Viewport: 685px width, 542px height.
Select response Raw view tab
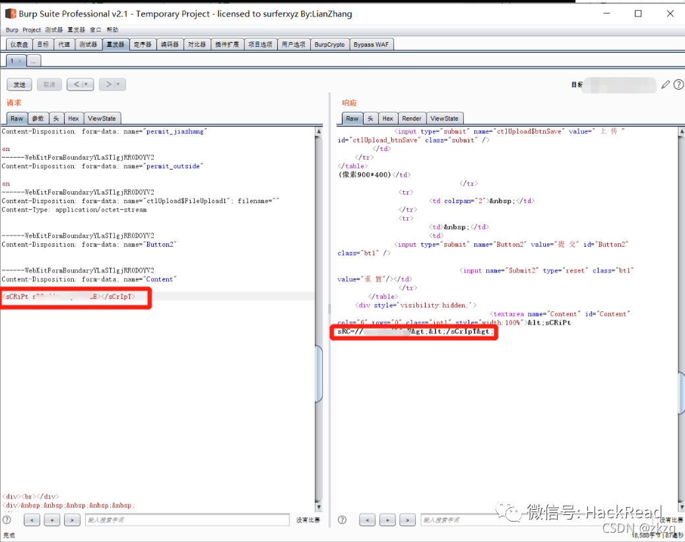352,118
